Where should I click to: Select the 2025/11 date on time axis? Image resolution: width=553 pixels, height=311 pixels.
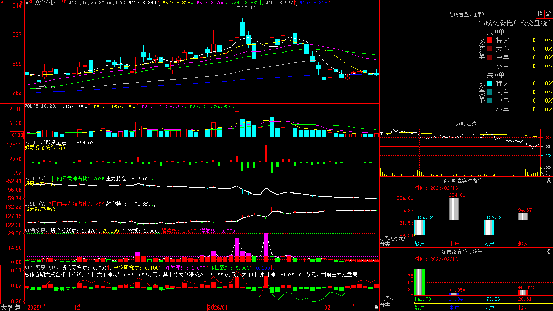pyautogui.click(x=37, y=308)
